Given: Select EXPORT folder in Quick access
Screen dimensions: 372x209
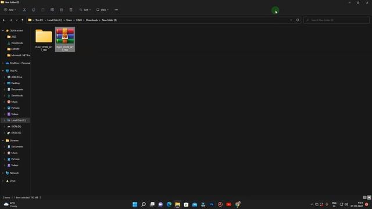Looking at the screenshot, I should [16, 49].
